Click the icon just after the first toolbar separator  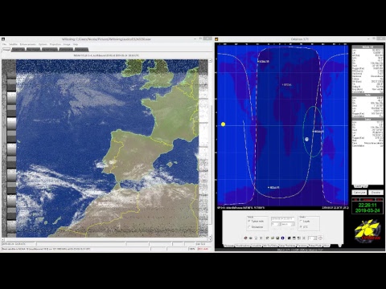pyautogui.click(x=267, y=238)
